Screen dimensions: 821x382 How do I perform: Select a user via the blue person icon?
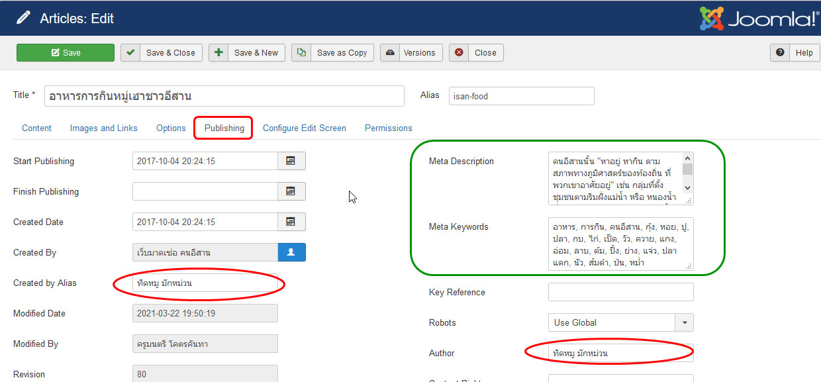click(291, 252)
